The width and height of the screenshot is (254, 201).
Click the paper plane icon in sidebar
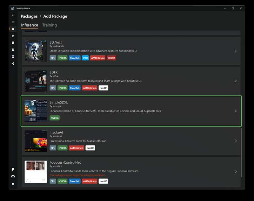13,64
